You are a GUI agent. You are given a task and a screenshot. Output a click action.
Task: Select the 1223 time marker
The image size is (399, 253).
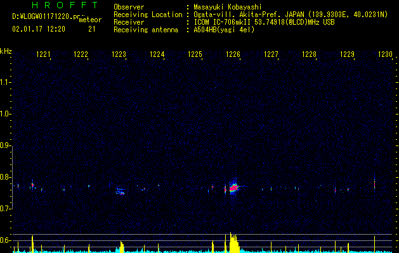[x=119, y=54]
